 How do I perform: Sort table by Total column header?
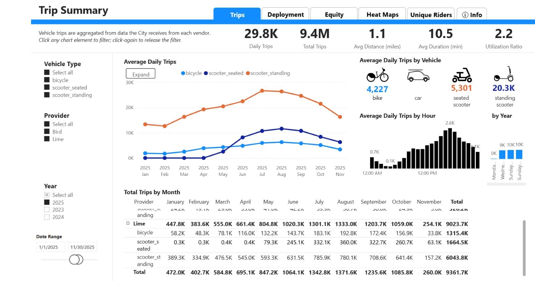point(456,202)
